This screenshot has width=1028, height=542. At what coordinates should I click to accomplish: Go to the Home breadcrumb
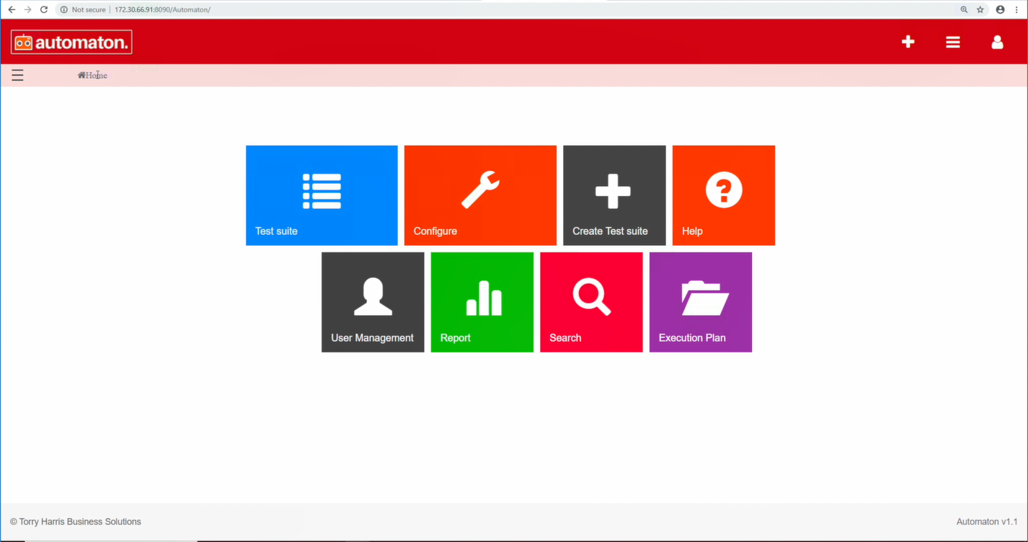(92, 75)
